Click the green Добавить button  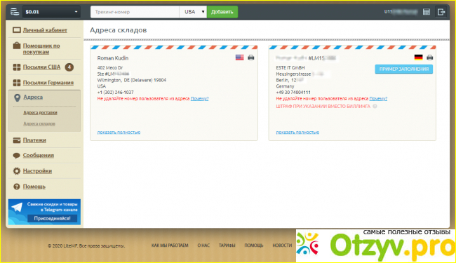[222, 12]
